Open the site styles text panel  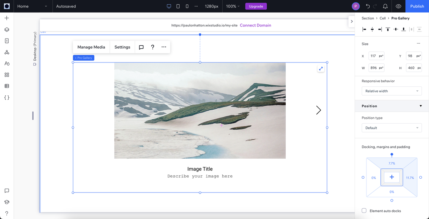[6, 63]
